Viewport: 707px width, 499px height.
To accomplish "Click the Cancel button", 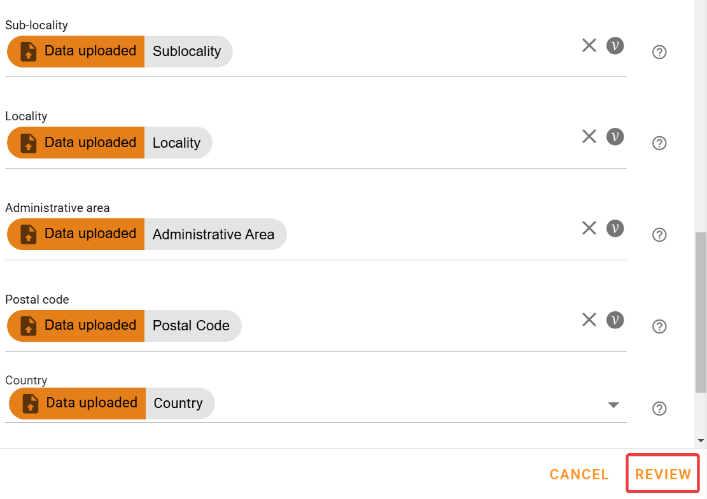I will (579, 474).
